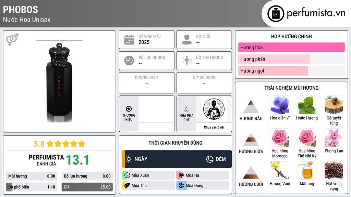Select the Mùa Xuân season pill
This screenshot has width=351, height=197.
click(148, 175)
